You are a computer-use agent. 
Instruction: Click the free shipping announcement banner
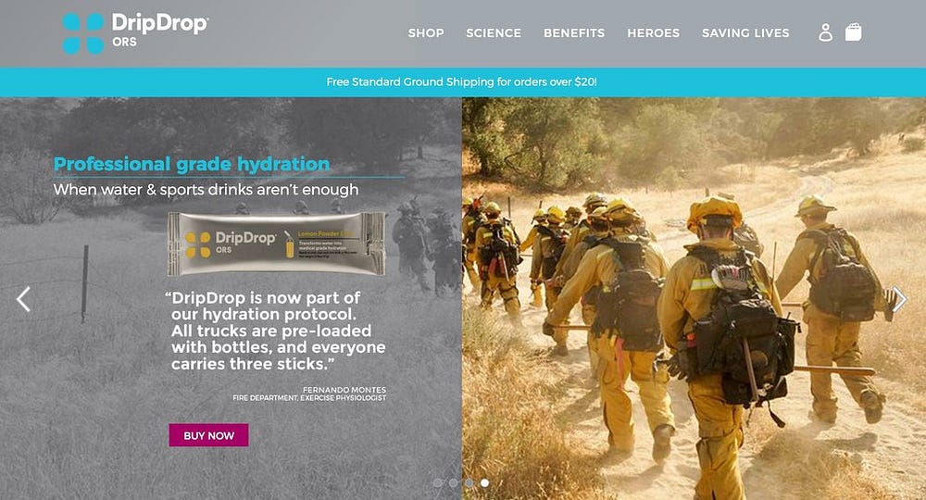click(x=463, y=82)
